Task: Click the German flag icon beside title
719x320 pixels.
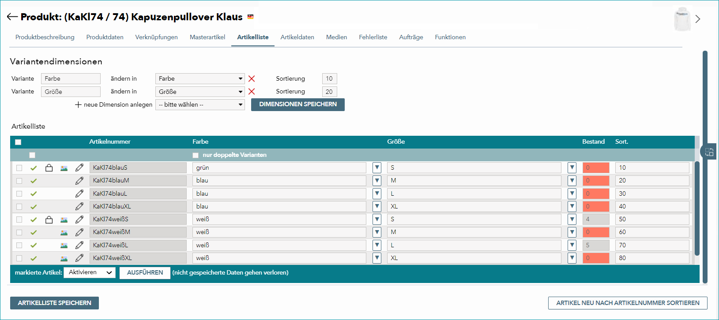Action: click(x=250, y=17)
